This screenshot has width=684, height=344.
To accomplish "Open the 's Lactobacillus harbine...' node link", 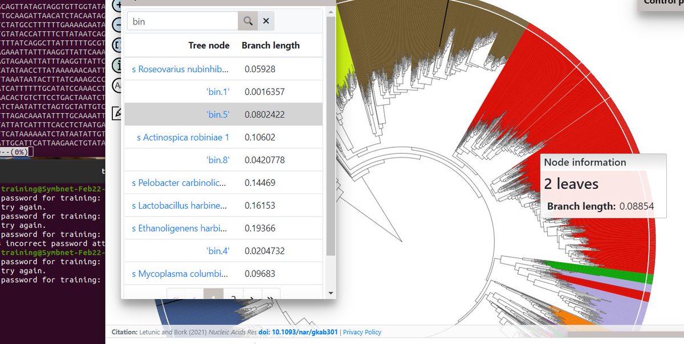I will click(x=180, y=205).
